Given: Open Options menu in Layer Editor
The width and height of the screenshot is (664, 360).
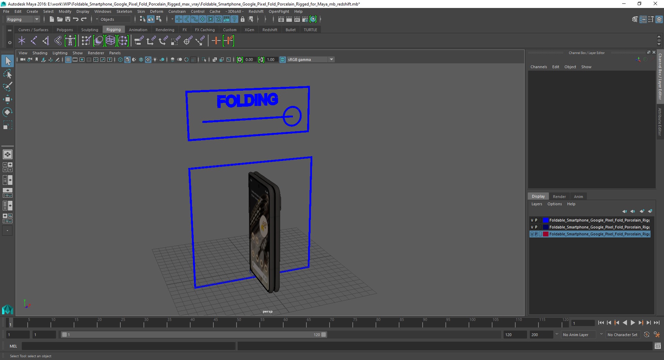Looking at the screenshot, I should click(x=555, y=204).
